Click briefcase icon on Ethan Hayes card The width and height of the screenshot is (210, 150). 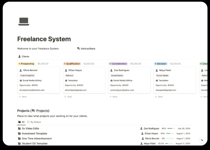click(66, 80)
